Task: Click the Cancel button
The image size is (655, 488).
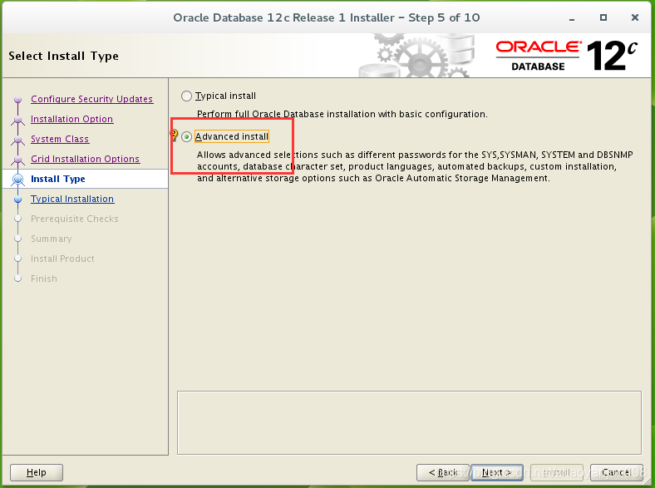Action: (x=616, y=472)
